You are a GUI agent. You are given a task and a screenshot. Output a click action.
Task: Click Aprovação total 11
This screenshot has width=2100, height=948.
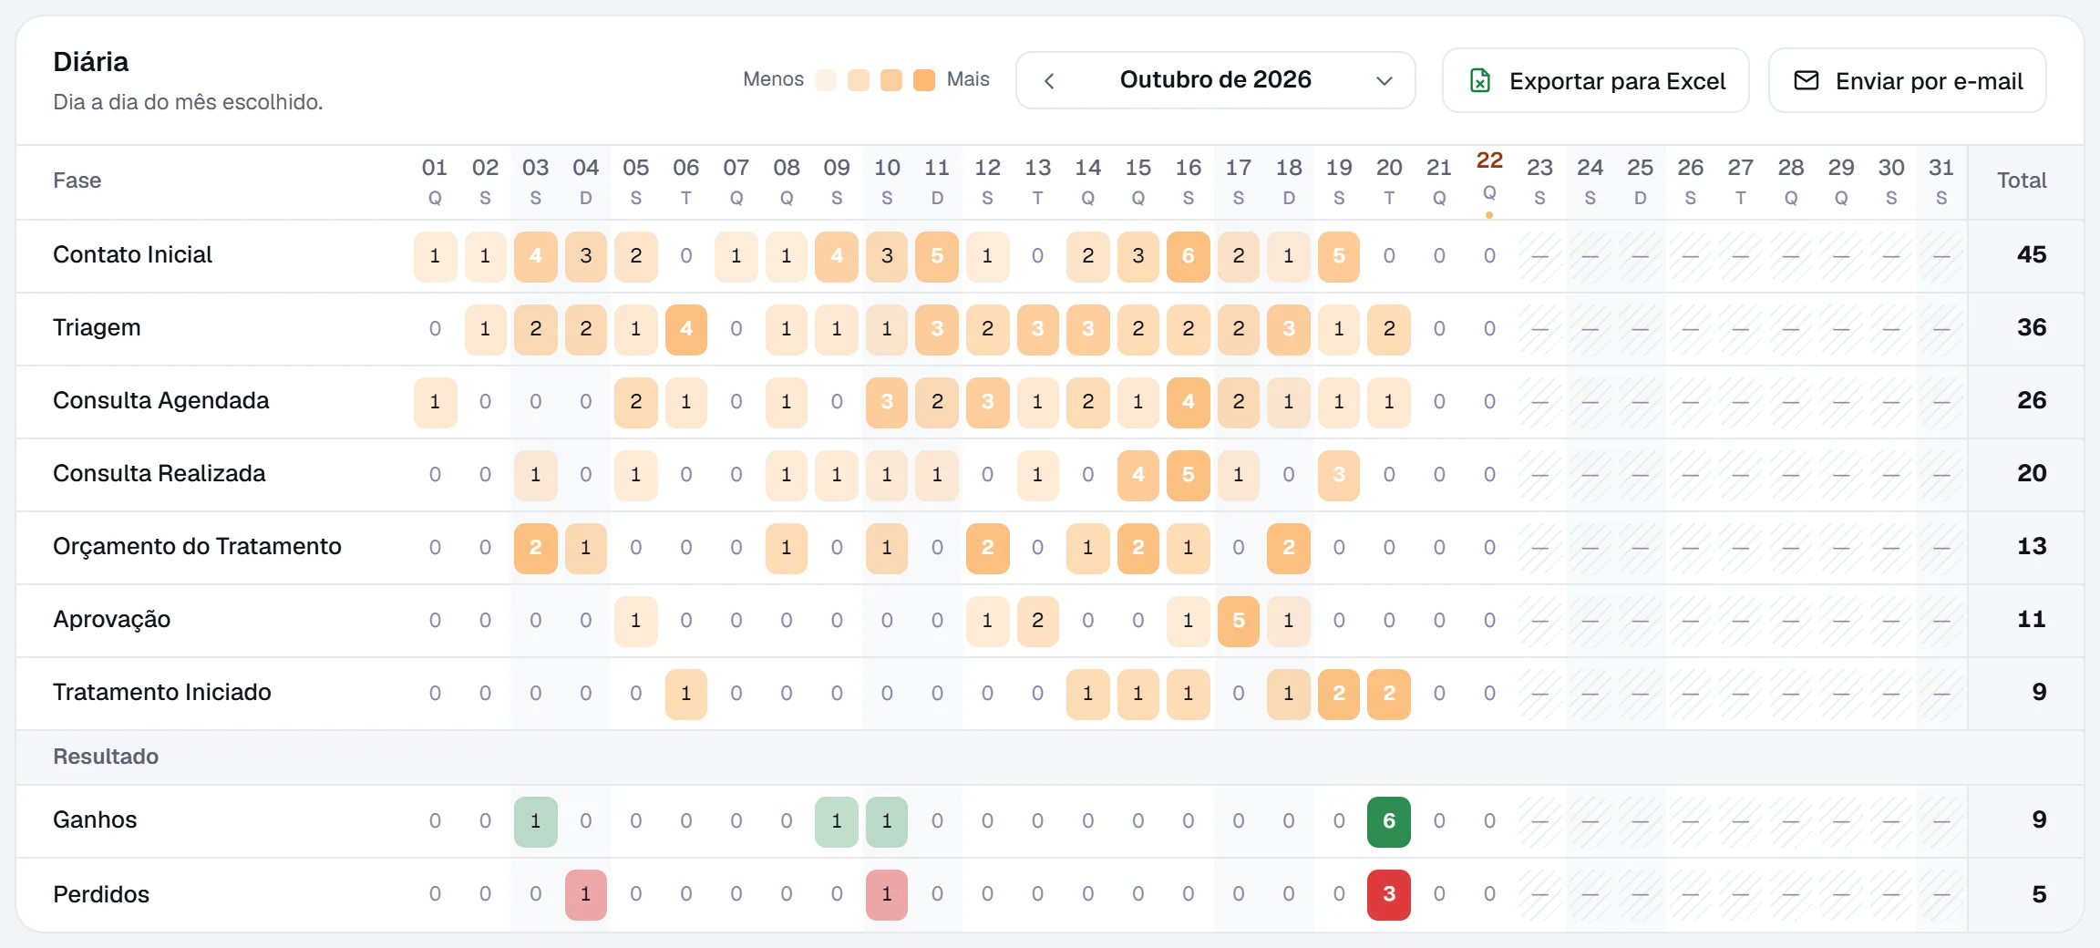point(2032,619)
